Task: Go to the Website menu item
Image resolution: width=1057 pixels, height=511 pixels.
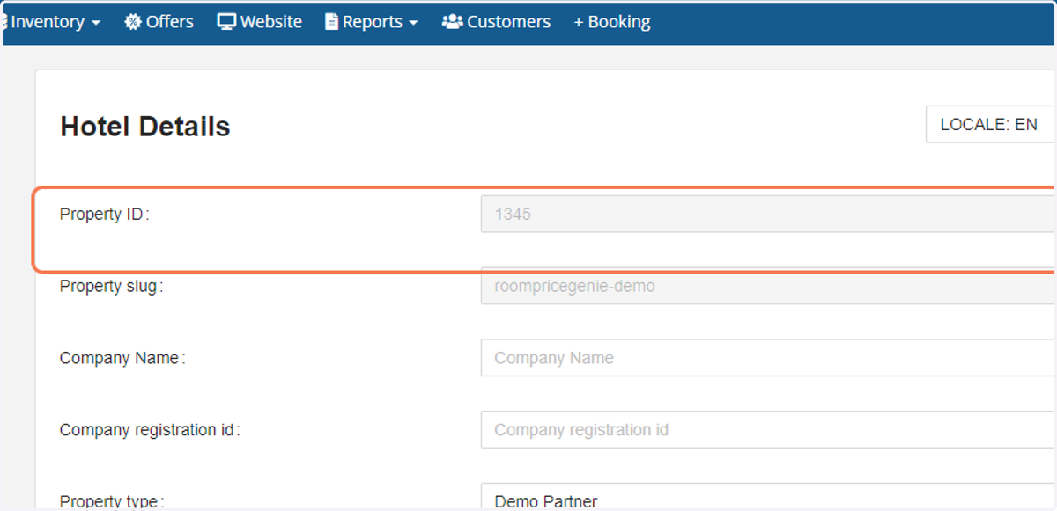Action: pyautogui.click(x=260, y=22)
